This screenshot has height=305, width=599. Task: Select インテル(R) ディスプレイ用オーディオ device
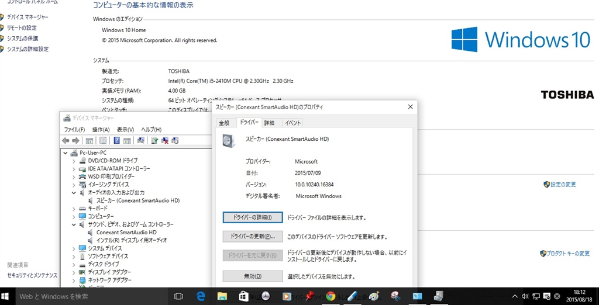point(132,240)
